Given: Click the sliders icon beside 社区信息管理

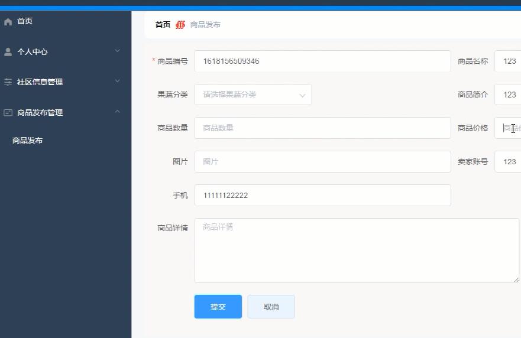Looking at the screenshot, I should click(x=8, y=82).
